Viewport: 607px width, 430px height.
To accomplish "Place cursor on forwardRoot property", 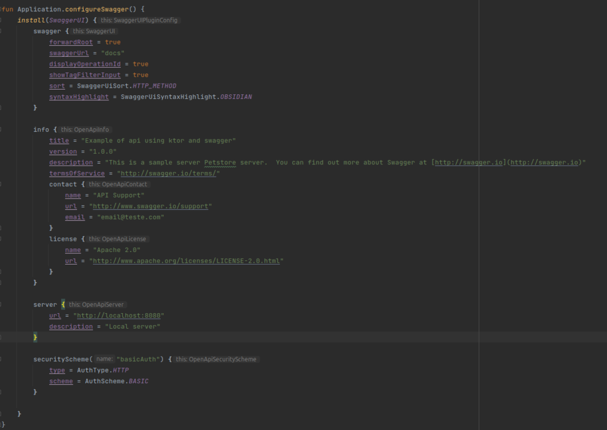I will tap(66, 42).
